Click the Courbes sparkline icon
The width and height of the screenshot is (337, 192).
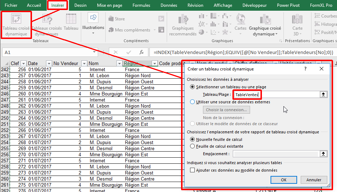[x=317, y=16]
